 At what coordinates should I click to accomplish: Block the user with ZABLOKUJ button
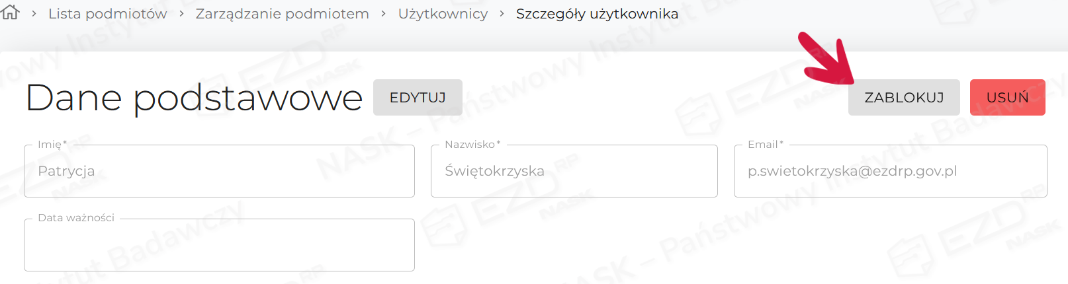coord(904,98)
